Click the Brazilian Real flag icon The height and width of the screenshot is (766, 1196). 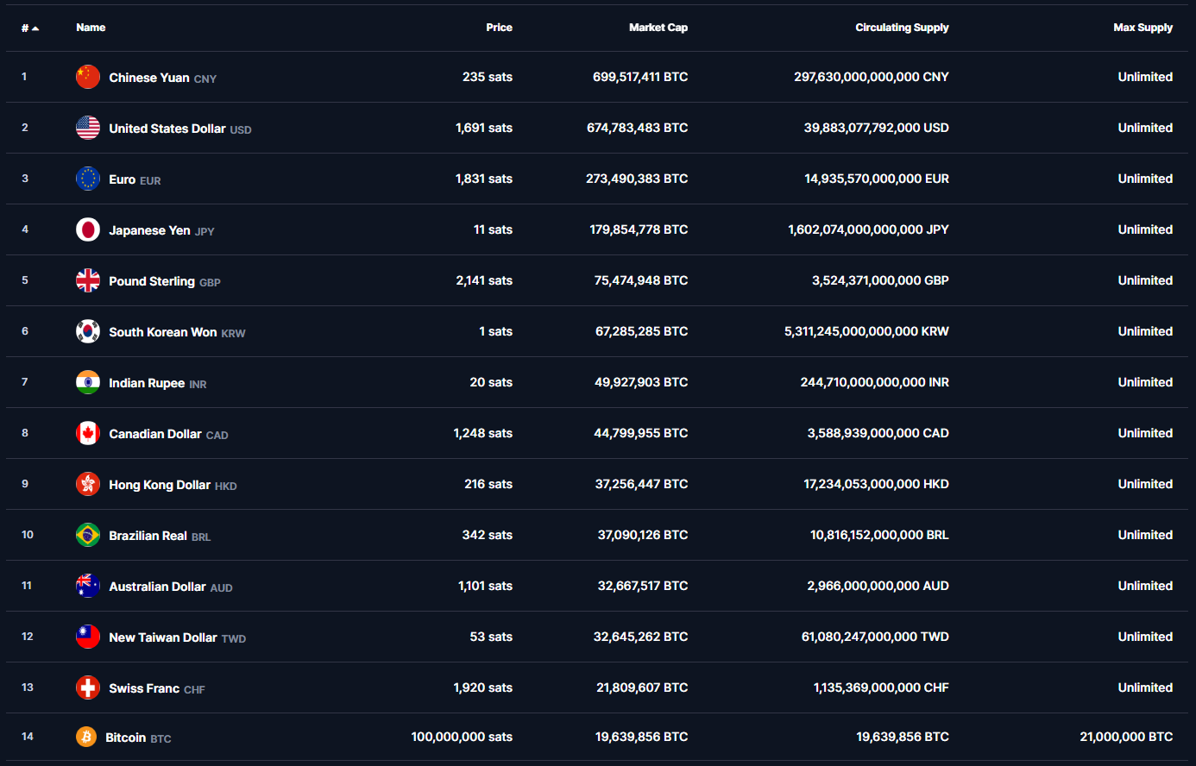pyautogui.click(x=88, y=535)
